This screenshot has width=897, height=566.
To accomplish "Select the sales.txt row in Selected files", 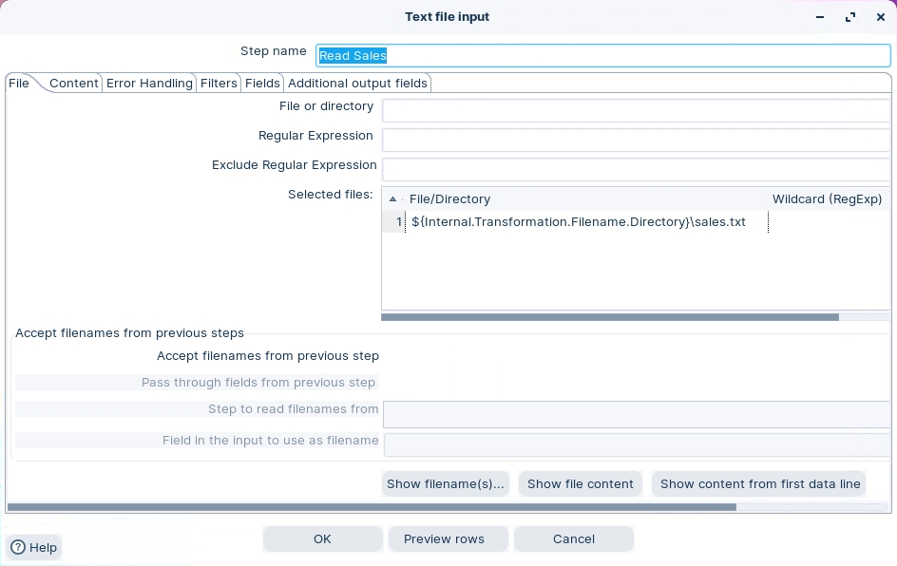I will 578,222.
